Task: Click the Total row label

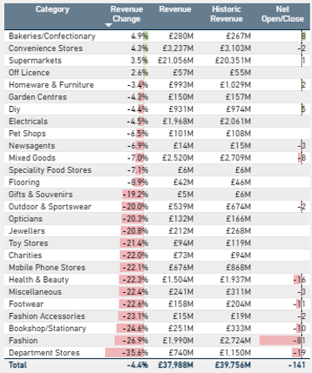Action: click(18, 365)
